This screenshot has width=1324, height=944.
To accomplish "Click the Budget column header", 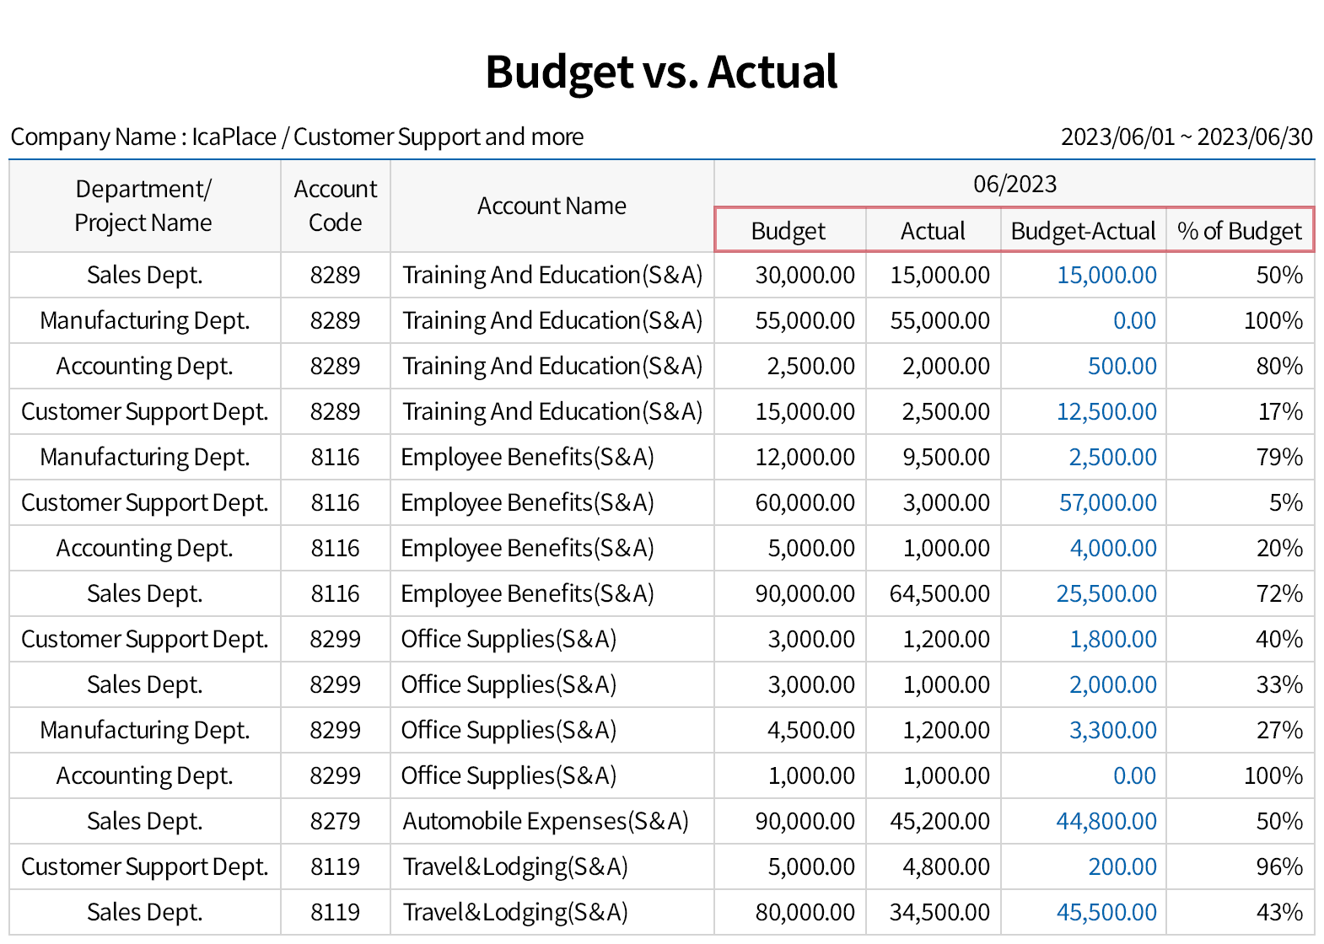I will point(788,231).
